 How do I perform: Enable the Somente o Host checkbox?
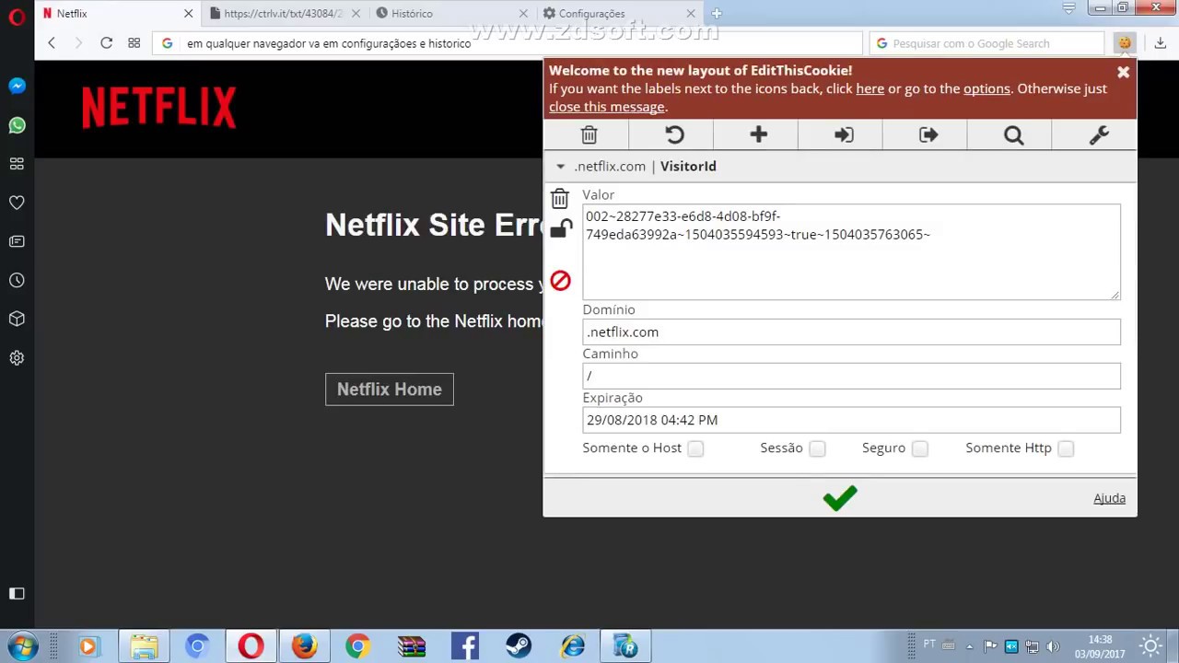pyautogui.click(x=695, y=448)
